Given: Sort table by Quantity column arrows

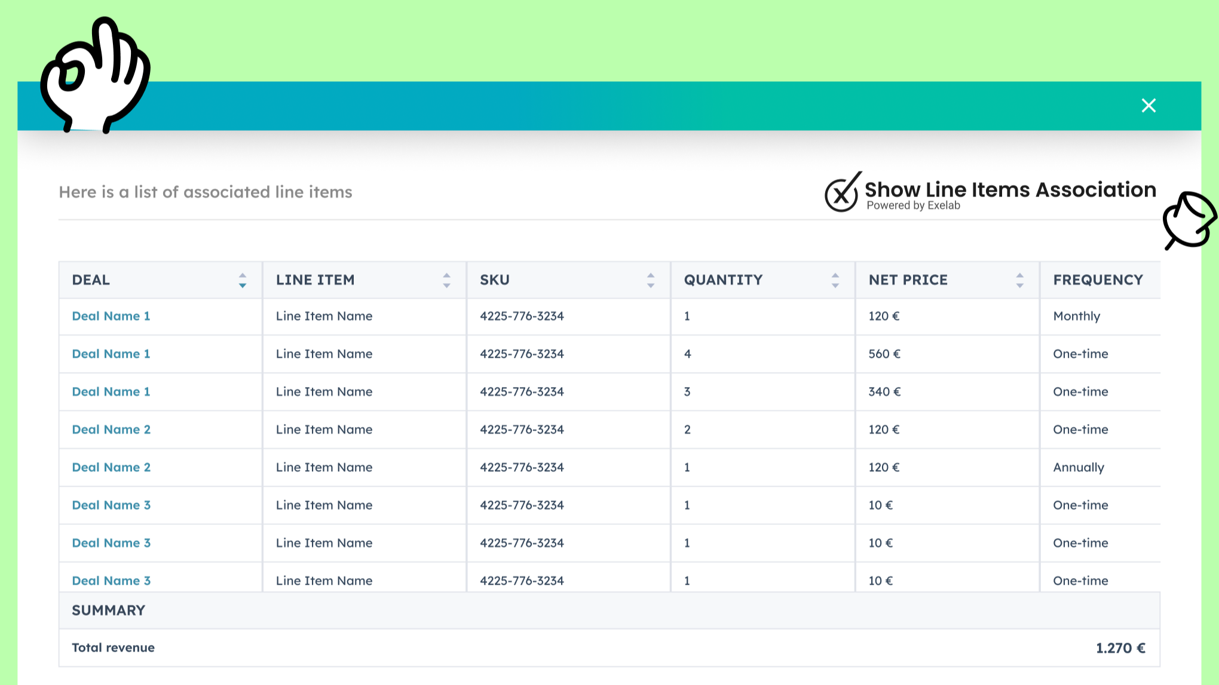Looking at the screenshot, I should click(835, 280).
